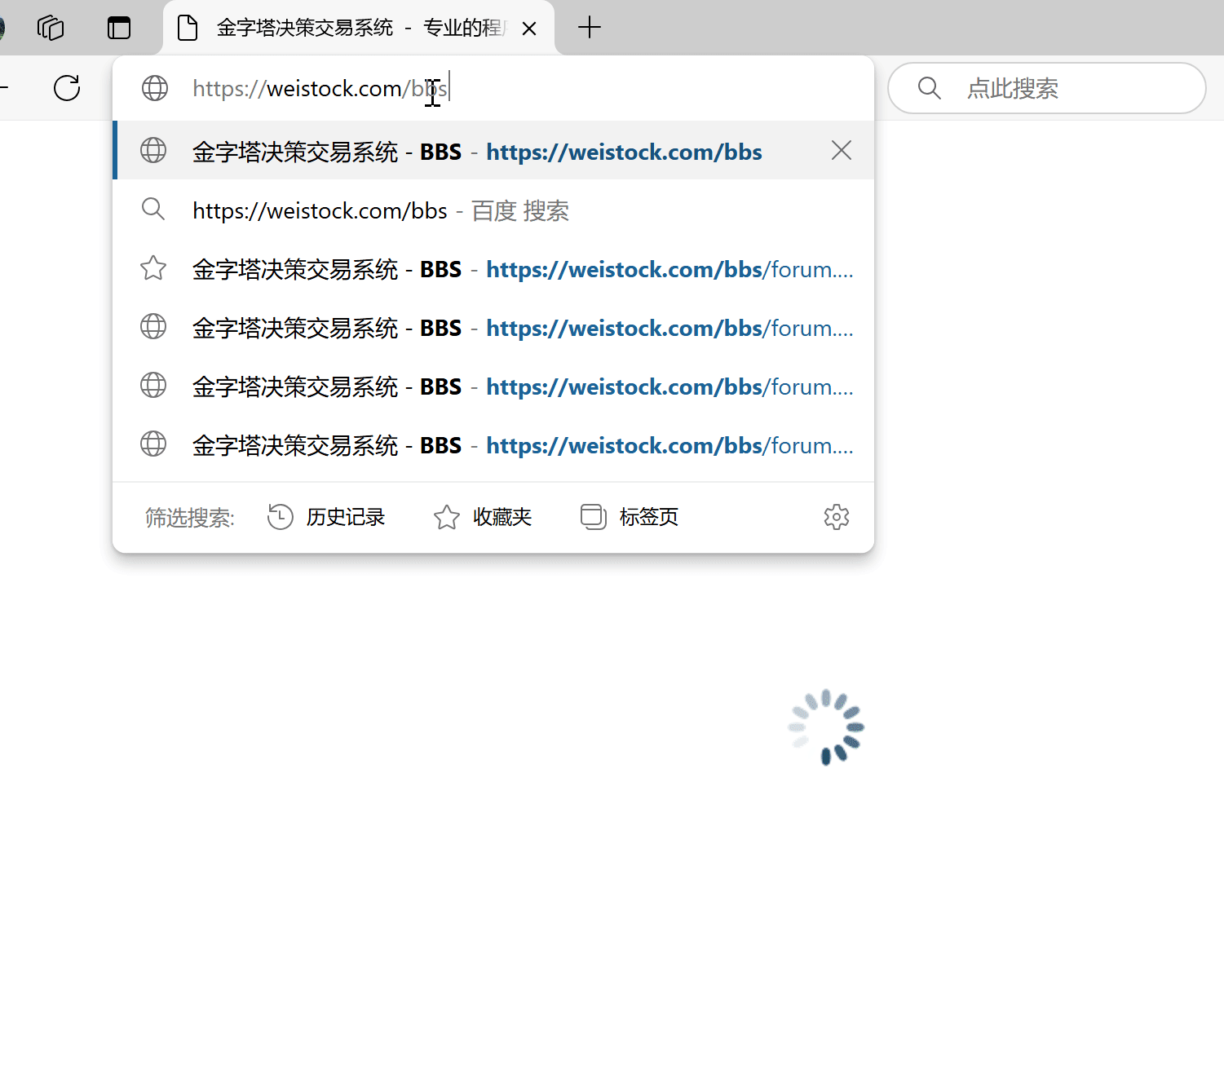Close the 金字塔决策交易系统 tab
The image size is (1224, 1091).
(x=529, y=29)
